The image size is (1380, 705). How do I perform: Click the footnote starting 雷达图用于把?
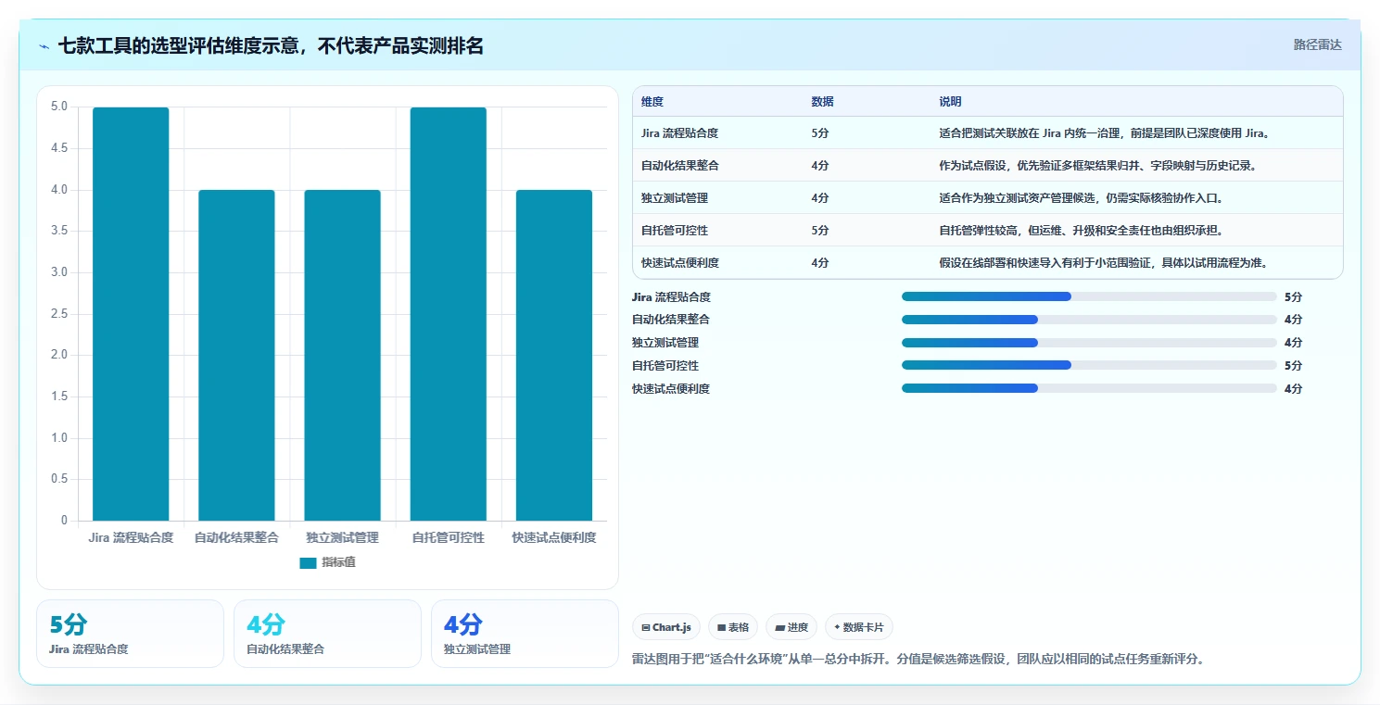pyautogui.click(x=917, y=660)
